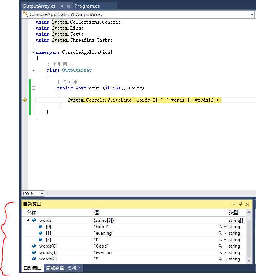This screenshot has height=276, width=256.
Task: Open text visualizer magnifier for [0] row
Action: (x=220, y=227)
